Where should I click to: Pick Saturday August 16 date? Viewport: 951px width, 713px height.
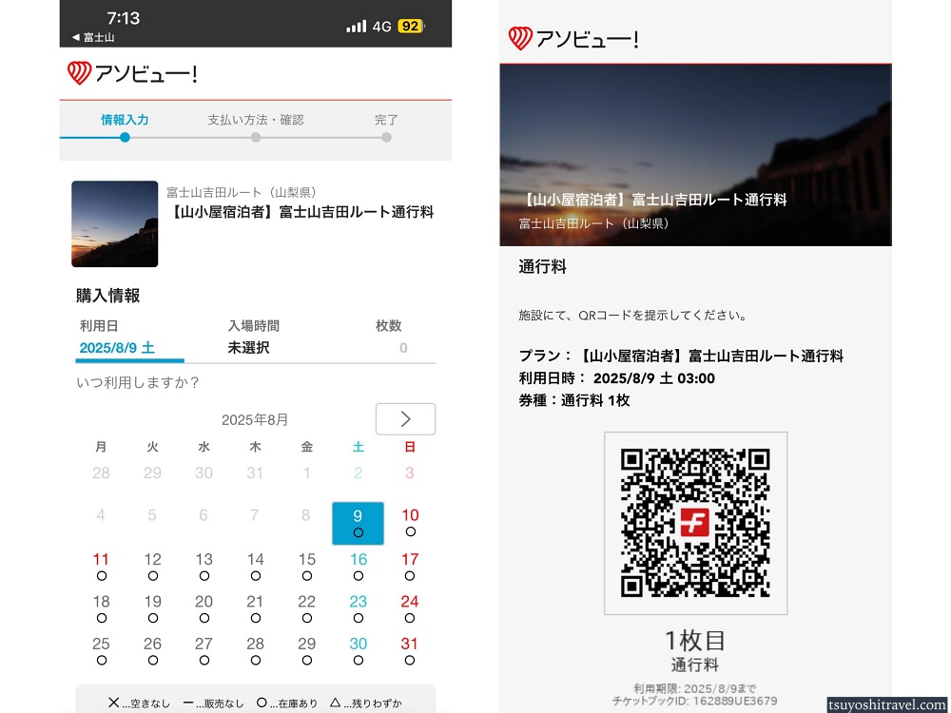(358, 566)
